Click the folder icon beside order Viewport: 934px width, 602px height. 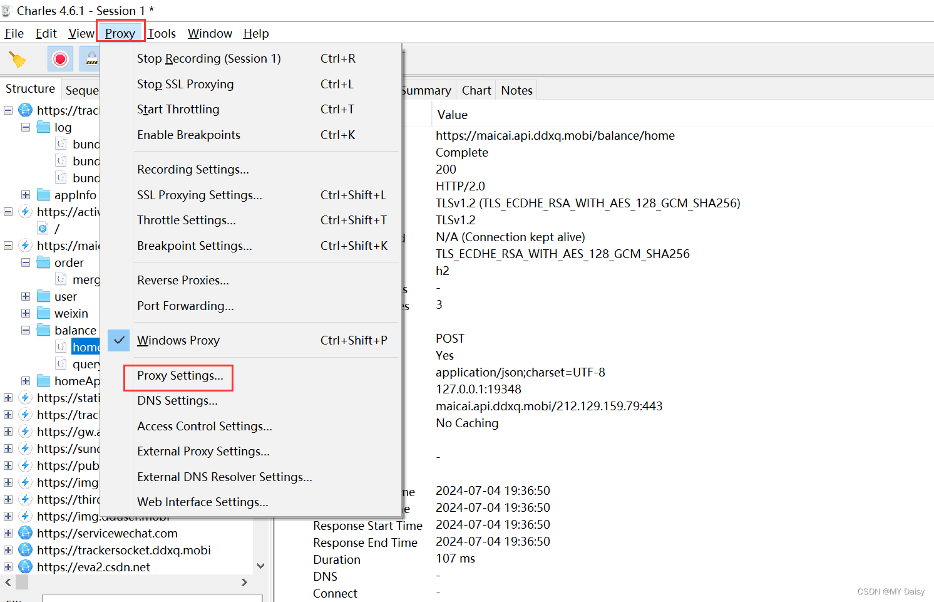(x=43, y=262)
